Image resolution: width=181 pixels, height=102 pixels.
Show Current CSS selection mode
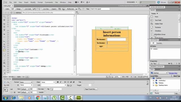(159, 43)
